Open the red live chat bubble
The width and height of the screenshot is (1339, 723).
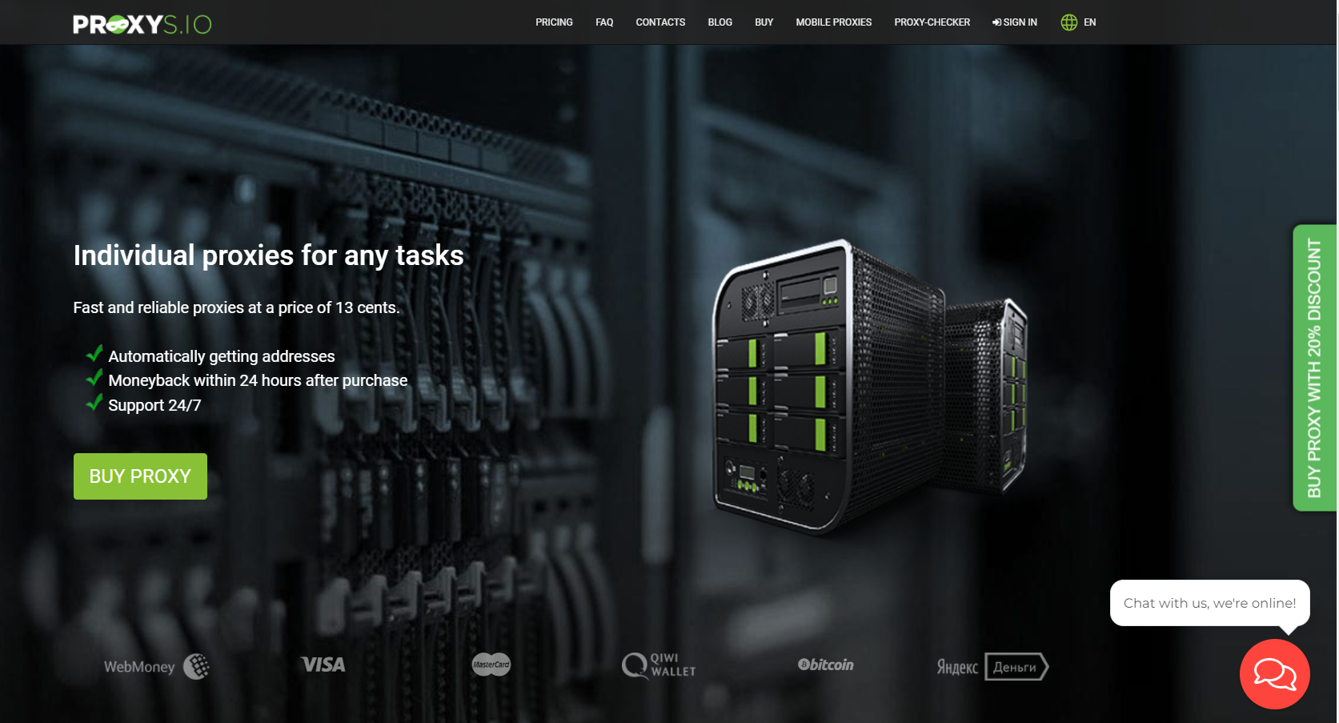1274,673
